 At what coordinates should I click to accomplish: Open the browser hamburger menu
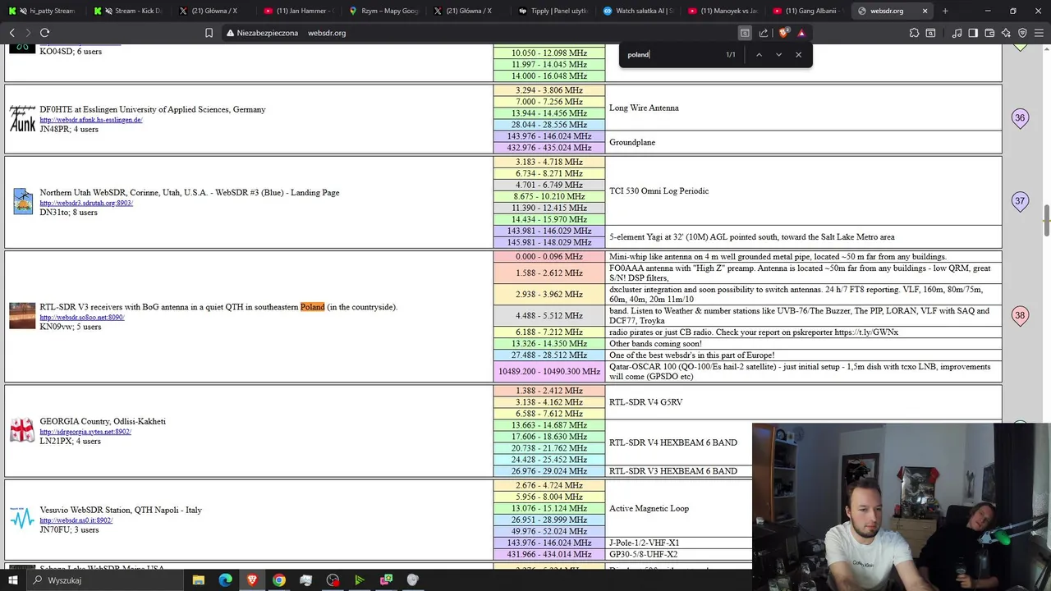1039,33
